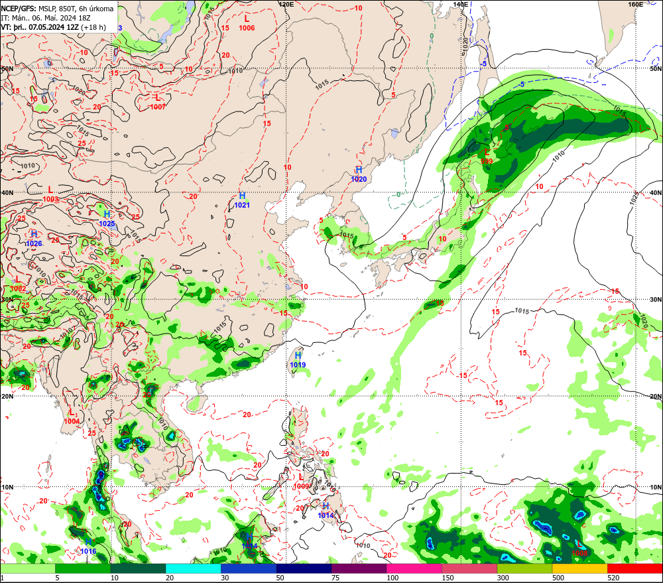Choose the magenta 100–150 mm legend swatch
The image size is (663, 583).
click(414, 568)
